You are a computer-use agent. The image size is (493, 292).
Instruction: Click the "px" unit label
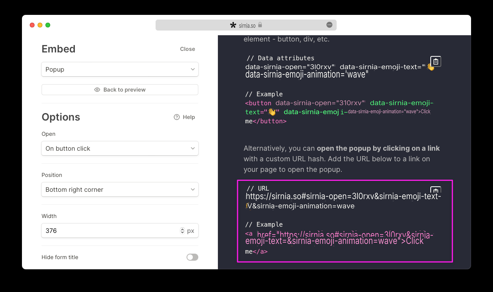pyautogui.click(x=190, y=231)
